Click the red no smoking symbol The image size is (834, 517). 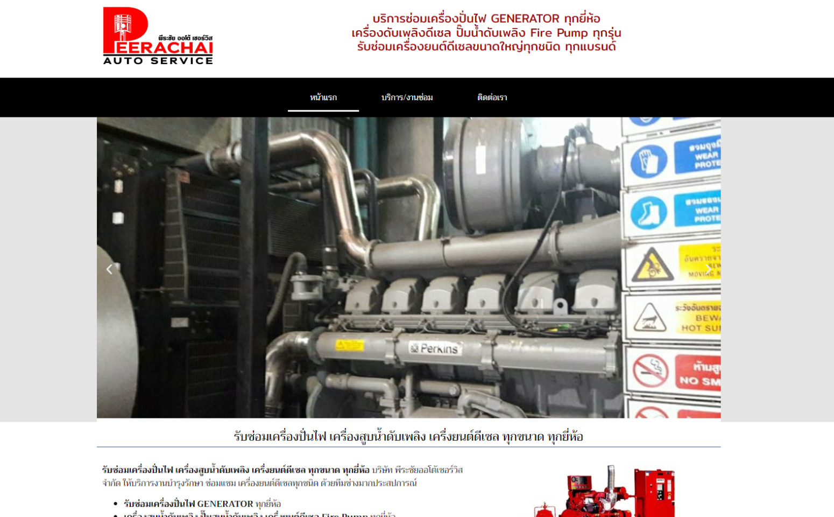coord(650,371)
